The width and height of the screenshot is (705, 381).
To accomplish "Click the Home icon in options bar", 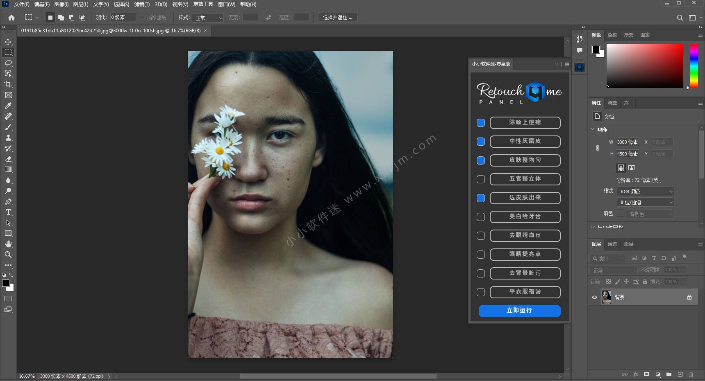I will 11,18.
